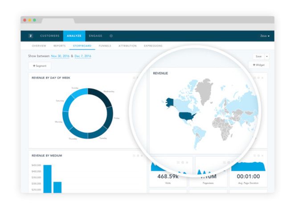Screen dimensions: 294x209
Task: Click the middle control icon on Visits widget
Action: coord(183,162)
